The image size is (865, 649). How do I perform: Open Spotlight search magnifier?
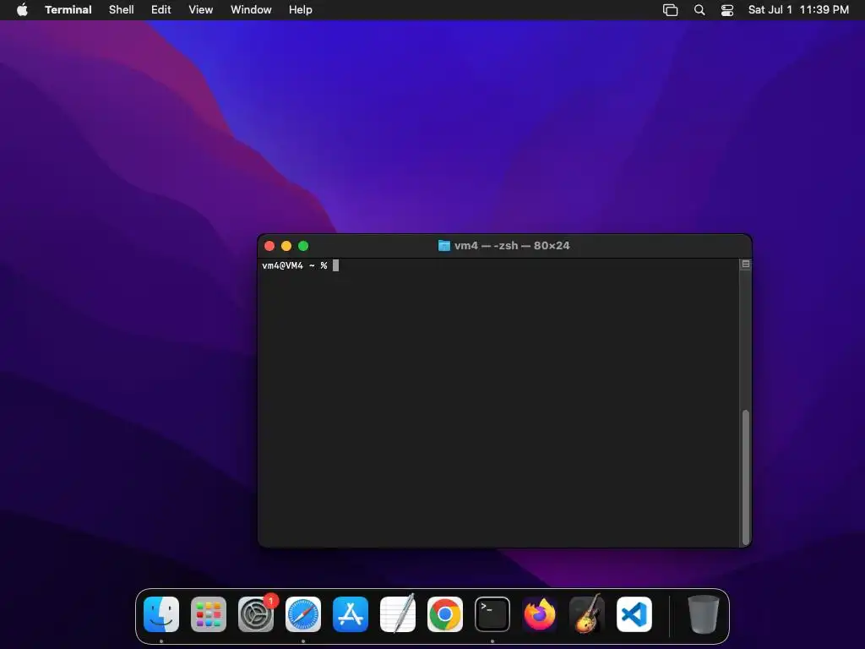[699, 10]
